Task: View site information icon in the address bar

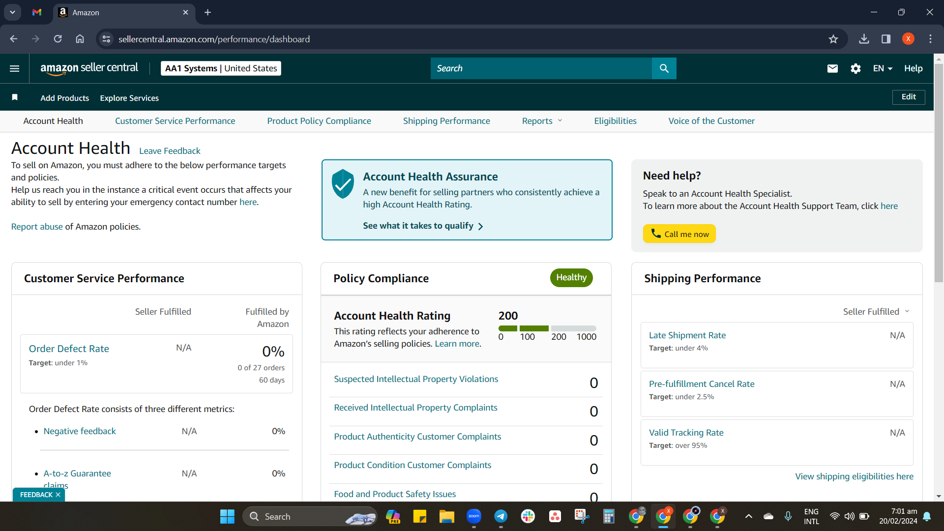Action: (x=106, y=39)
